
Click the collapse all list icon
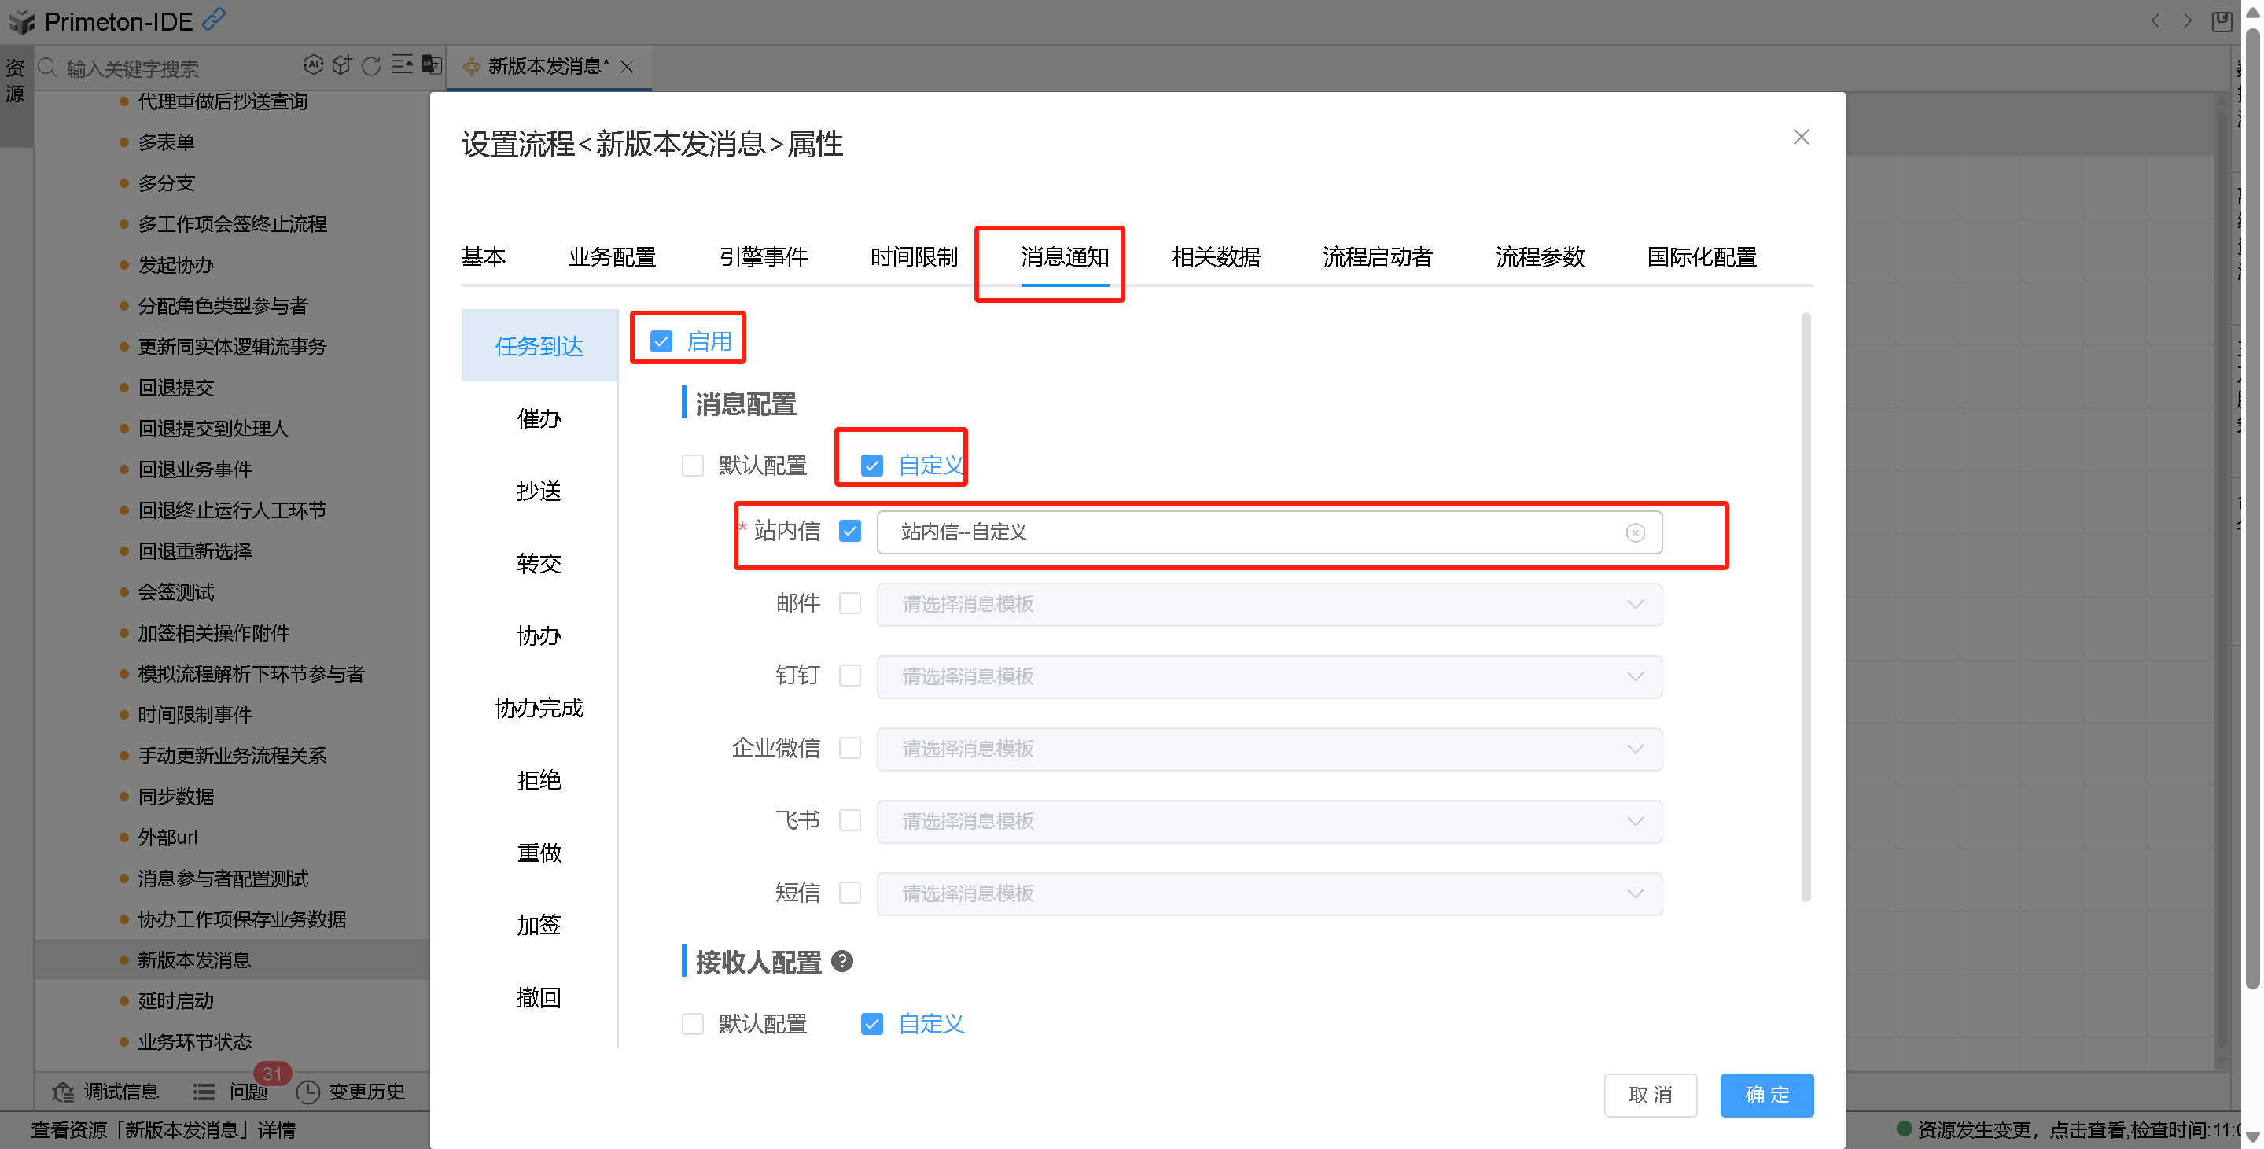tap(402, 65)
